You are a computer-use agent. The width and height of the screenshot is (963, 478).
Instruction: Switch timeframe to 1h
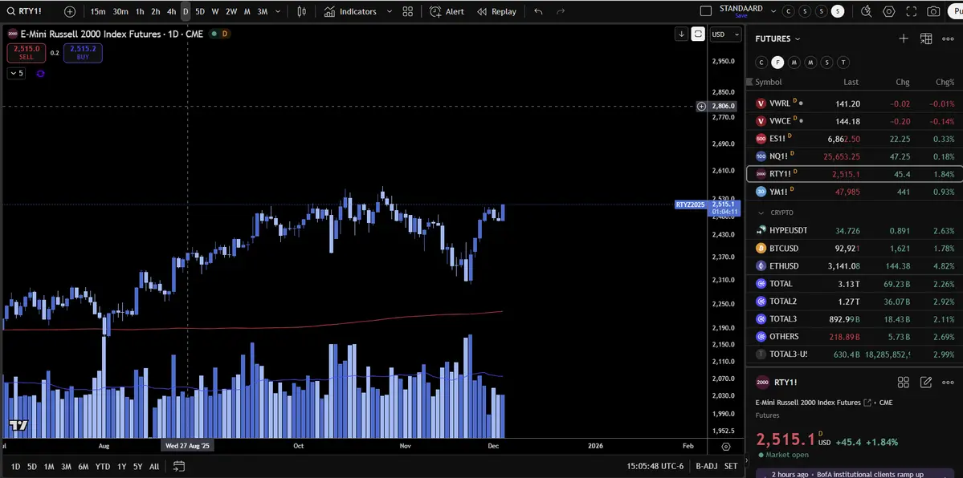tap(140, 12)
